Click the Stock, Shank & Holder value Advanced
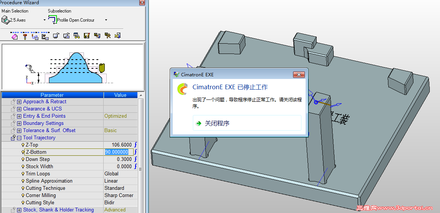The width and height of the screenshot is (440, 213). (x=115, y=210)
